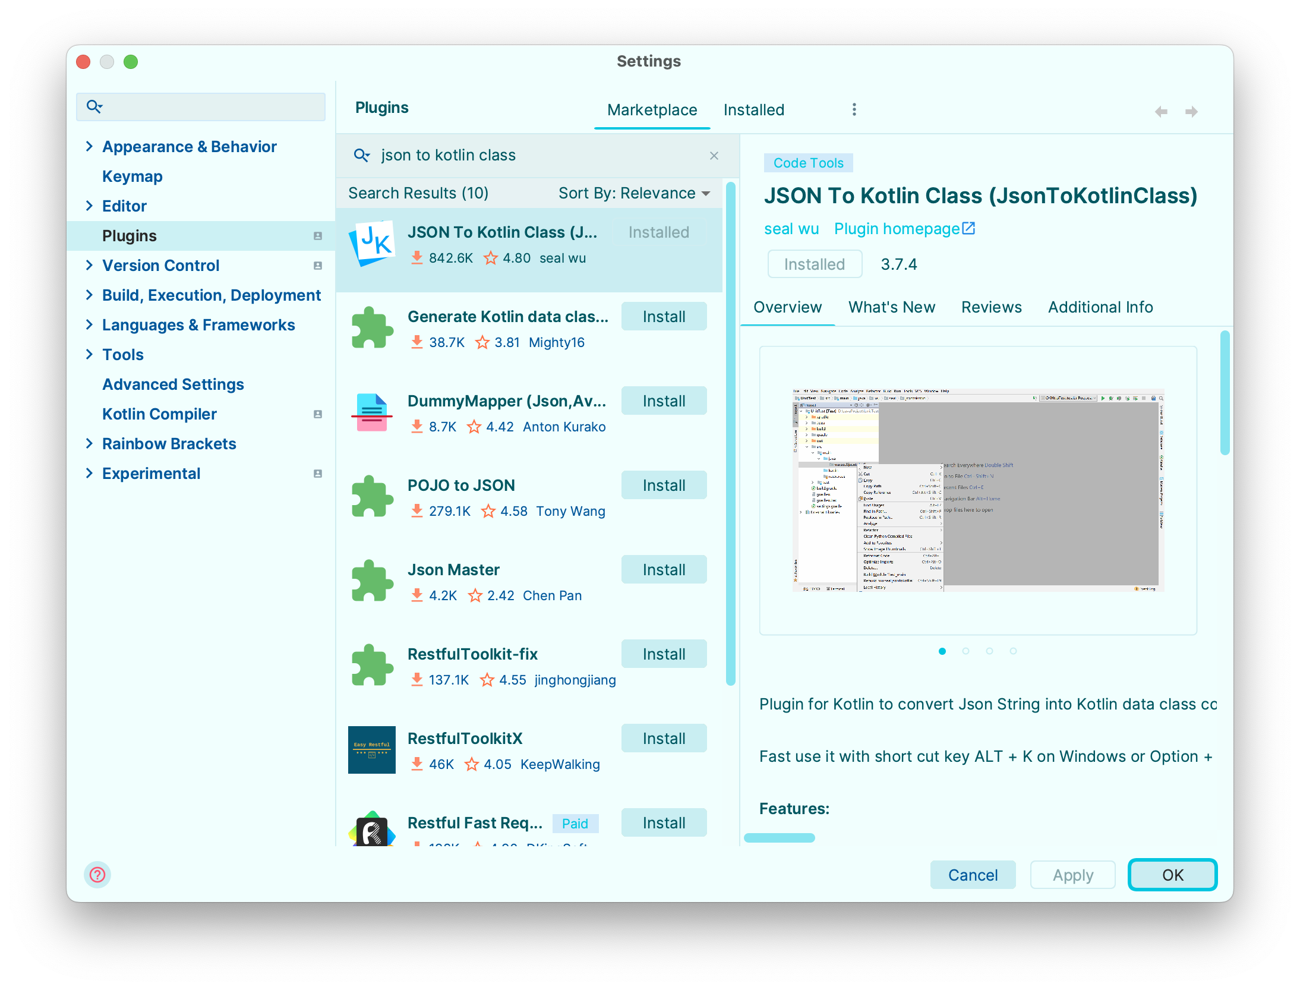
Task: Clear the plugin search with X icon
Action: click(x=714, y=156)
